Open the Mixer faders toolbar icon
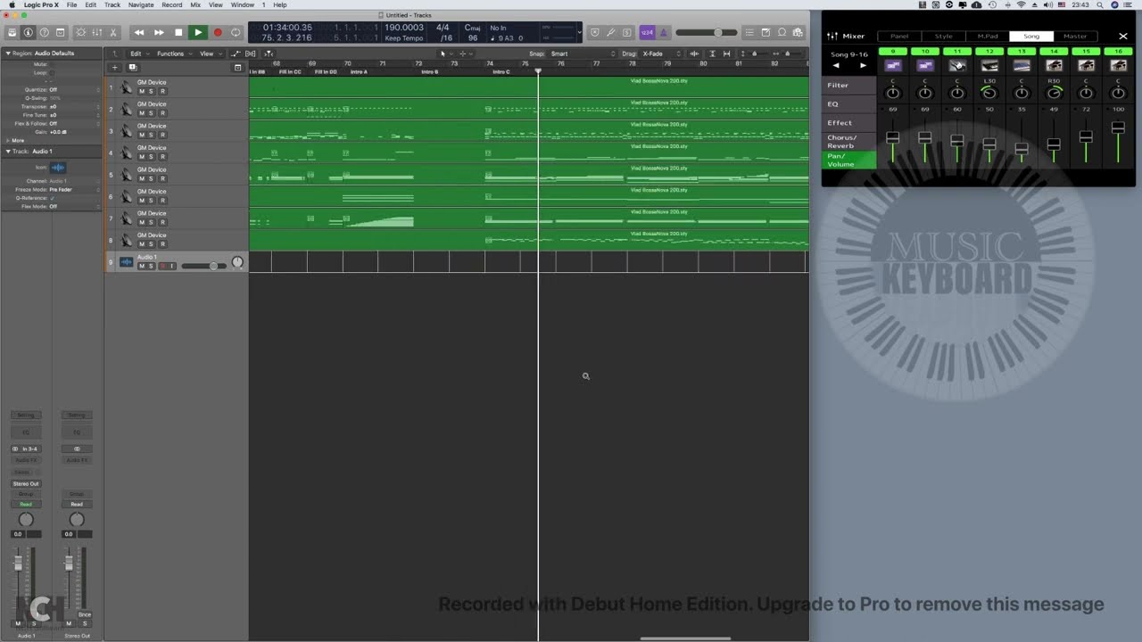Viewport: 1142px width, 642px height. [96, 33]
